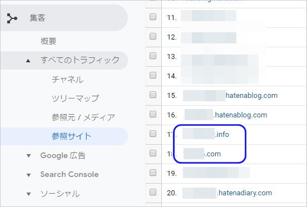Check the checkbox for row 15
Image resolution: width=307 pixels, height=207 pixels.
153,95
